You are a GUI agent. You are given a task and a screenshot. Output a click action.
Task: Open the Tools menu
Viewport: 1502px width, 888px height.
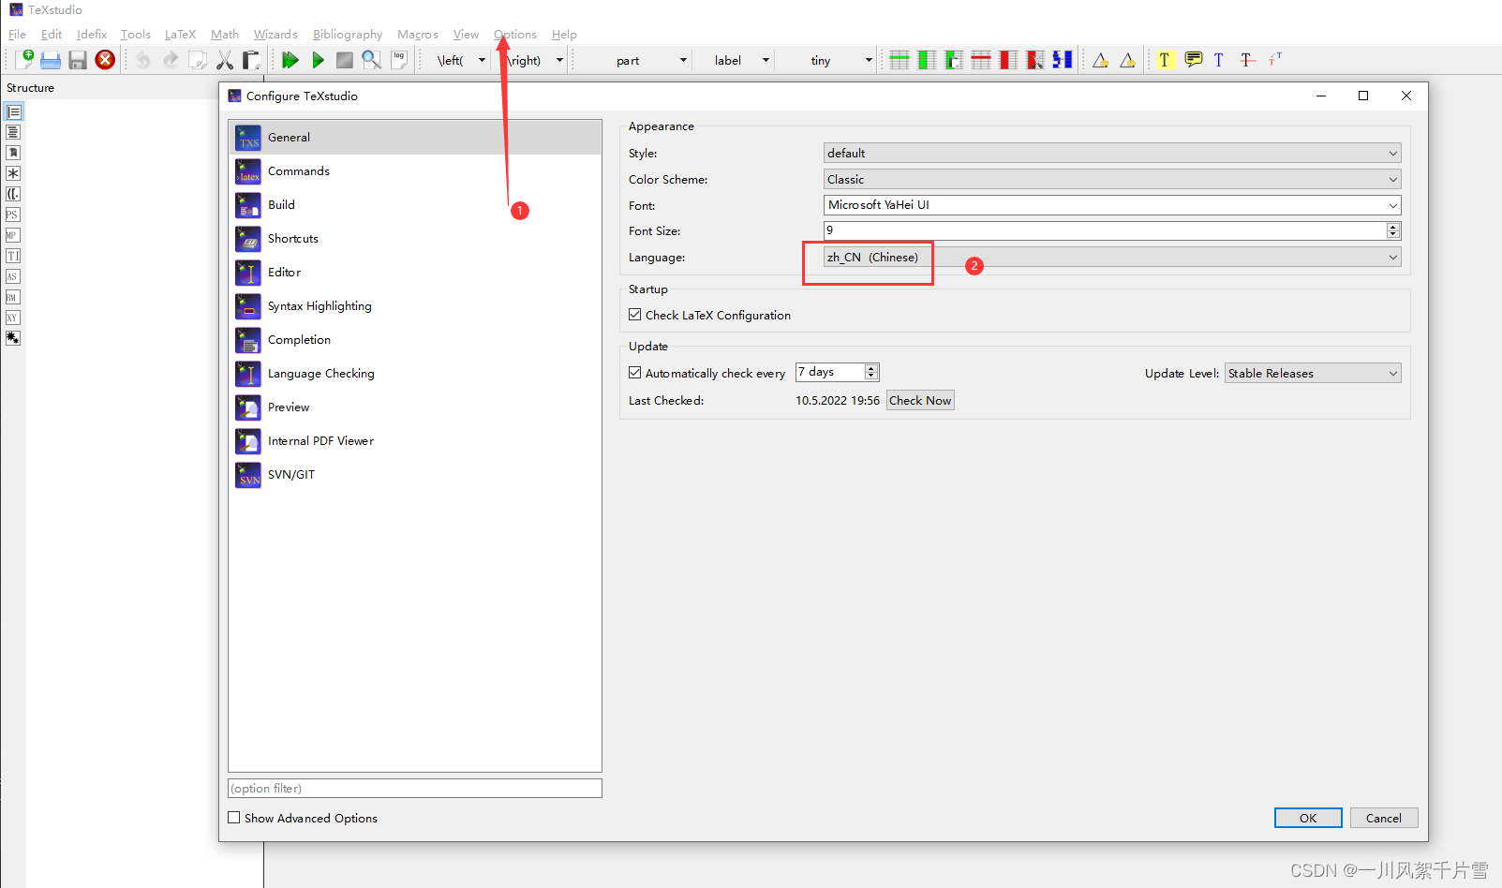coord(135,35)
